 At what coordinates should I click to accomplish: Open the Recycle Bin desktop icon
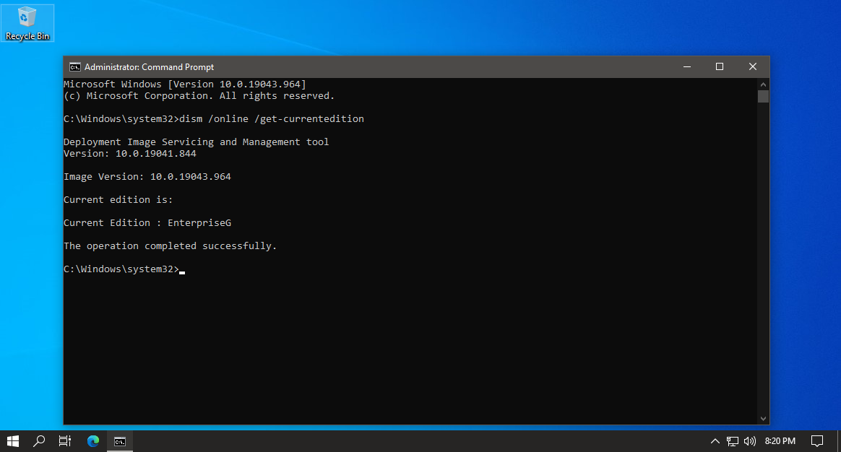point(27,23)
